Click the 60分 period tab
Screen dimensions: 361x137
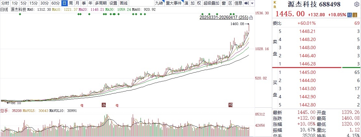point(55,3)
